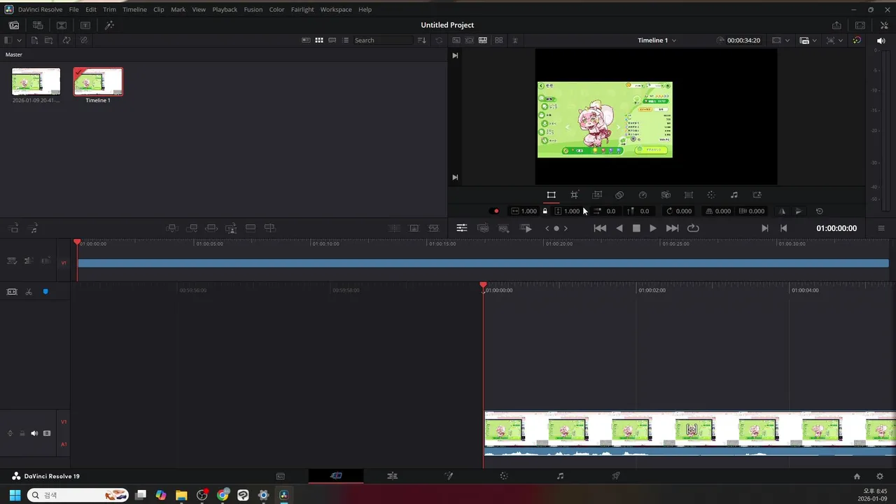Image resolution: width=896 pixels, height=504 pixels.
Task: Select the Timeline 1 thumbnail in Master bin
Action: click(98, 82)
